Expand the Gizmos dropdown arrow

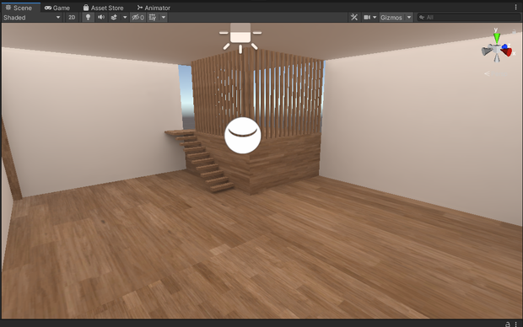click(409, 18)
